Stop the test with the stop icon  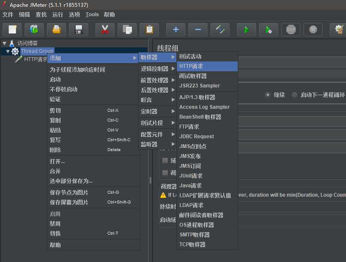tap(291, 29)
